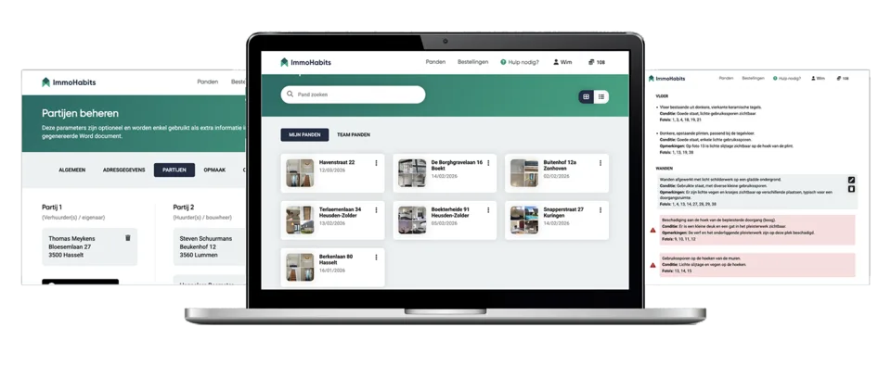Click the date 12/03/2026
Image resolution: width=891 pixels, height=365 pixels.
coord(332,170)
